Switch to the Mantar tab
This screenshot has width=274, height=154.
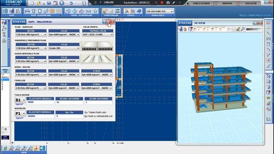225,3
